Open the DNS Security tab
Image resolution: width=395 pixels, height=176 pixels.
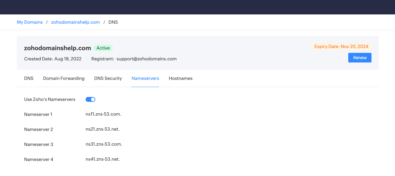pos(108,78)
